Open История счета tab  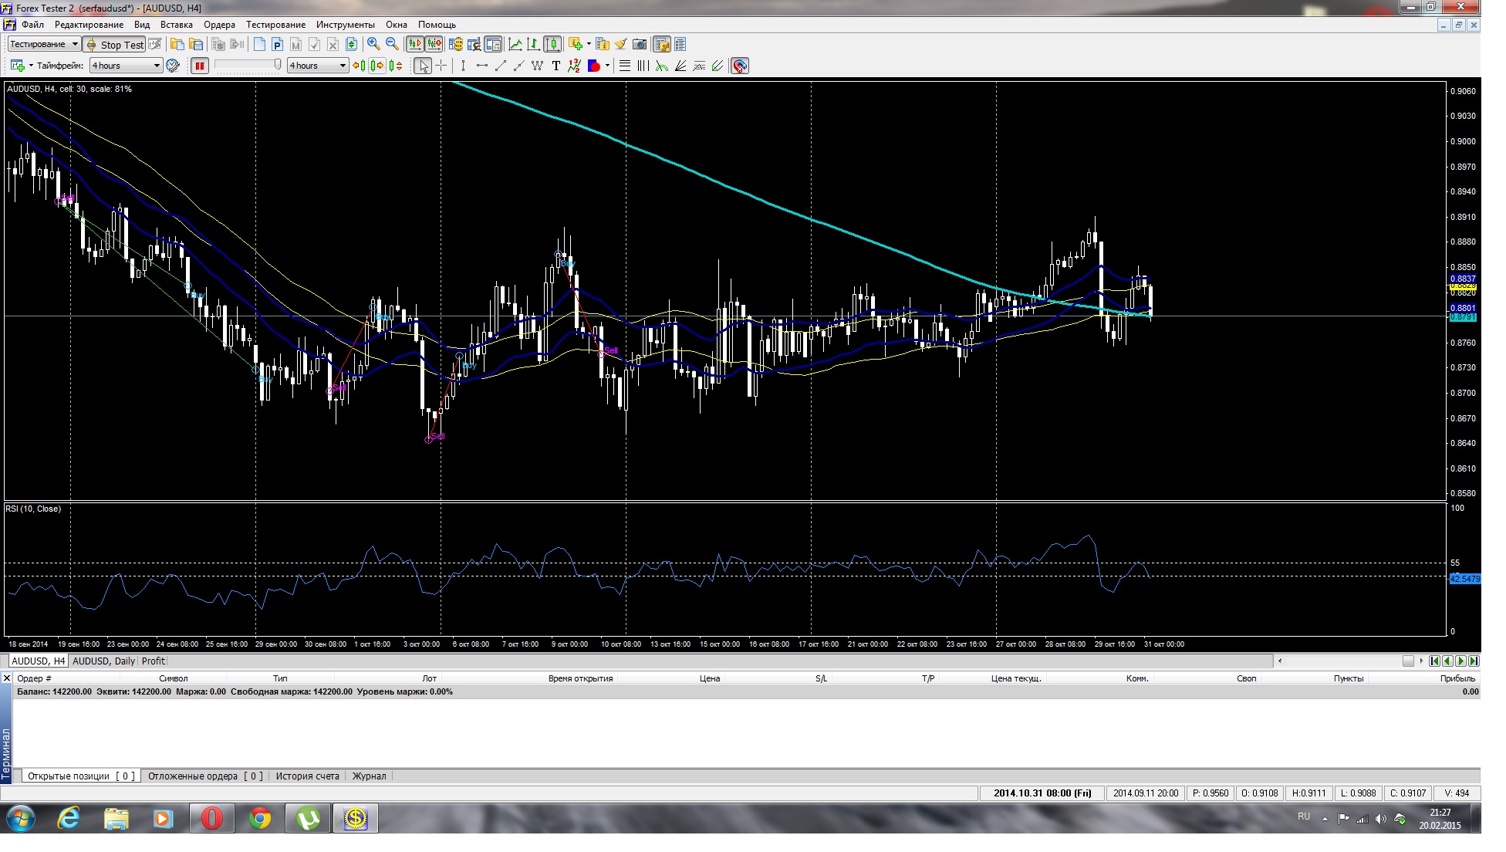click(307, 776)
